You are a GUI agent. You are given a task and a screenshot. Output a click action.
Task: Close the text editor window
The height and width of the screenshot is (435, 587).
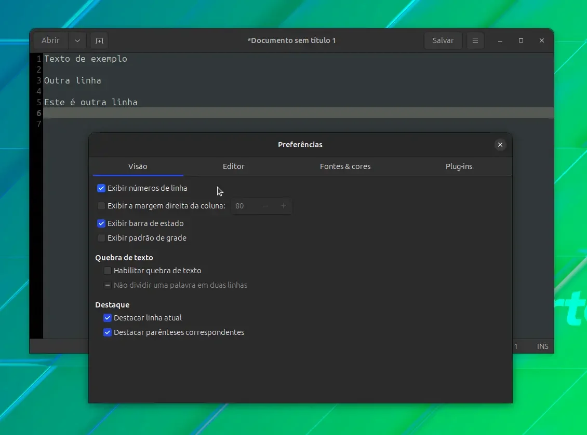(541, 40)
